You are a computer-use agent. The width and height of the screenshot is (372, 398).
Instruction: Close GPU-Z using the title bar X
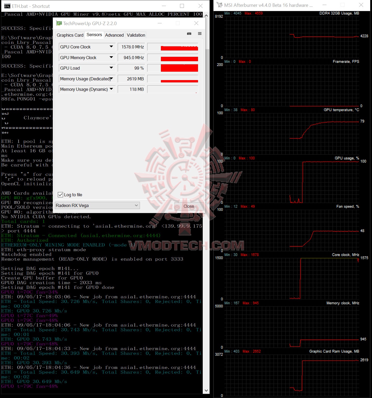click(196, 23)
